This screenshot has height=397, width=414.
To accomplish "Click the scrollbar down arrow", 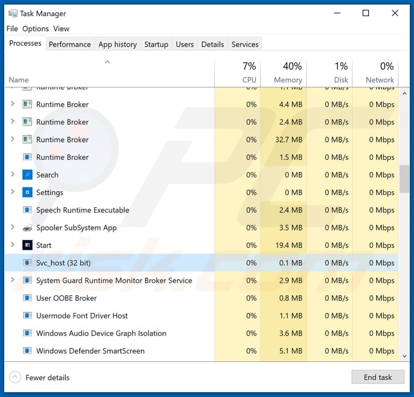I will (x=405, y=356).
